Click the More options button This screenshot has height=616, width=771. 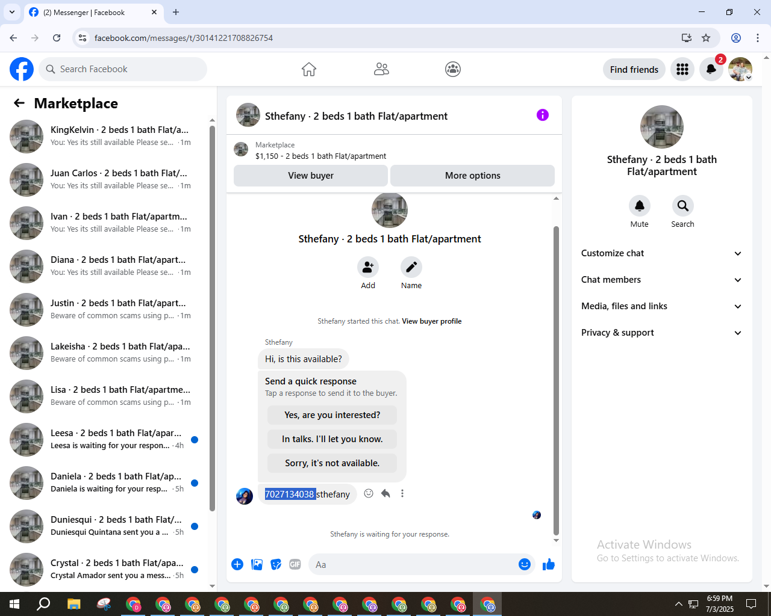tap(473, 176)
